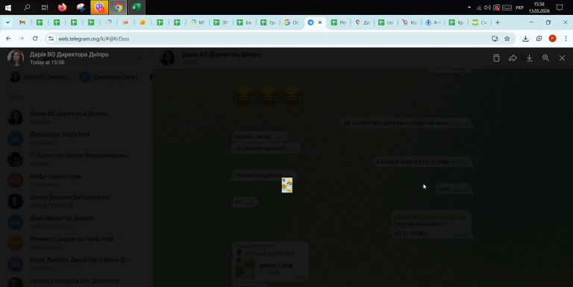The height and width of the screenshot is (287, 573).
Task: Change input language 'УКР'
Action: (519, 7)
